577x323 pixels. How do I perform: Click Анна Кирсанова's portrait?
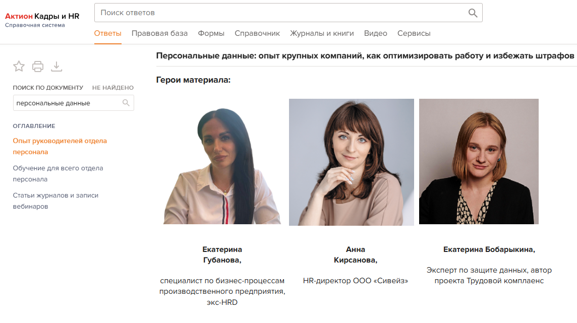coord(352,162)
